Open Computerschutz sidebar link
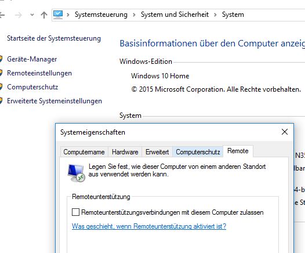Image resolution: width=305 pixels, height=253 pixels. [32, 87]
